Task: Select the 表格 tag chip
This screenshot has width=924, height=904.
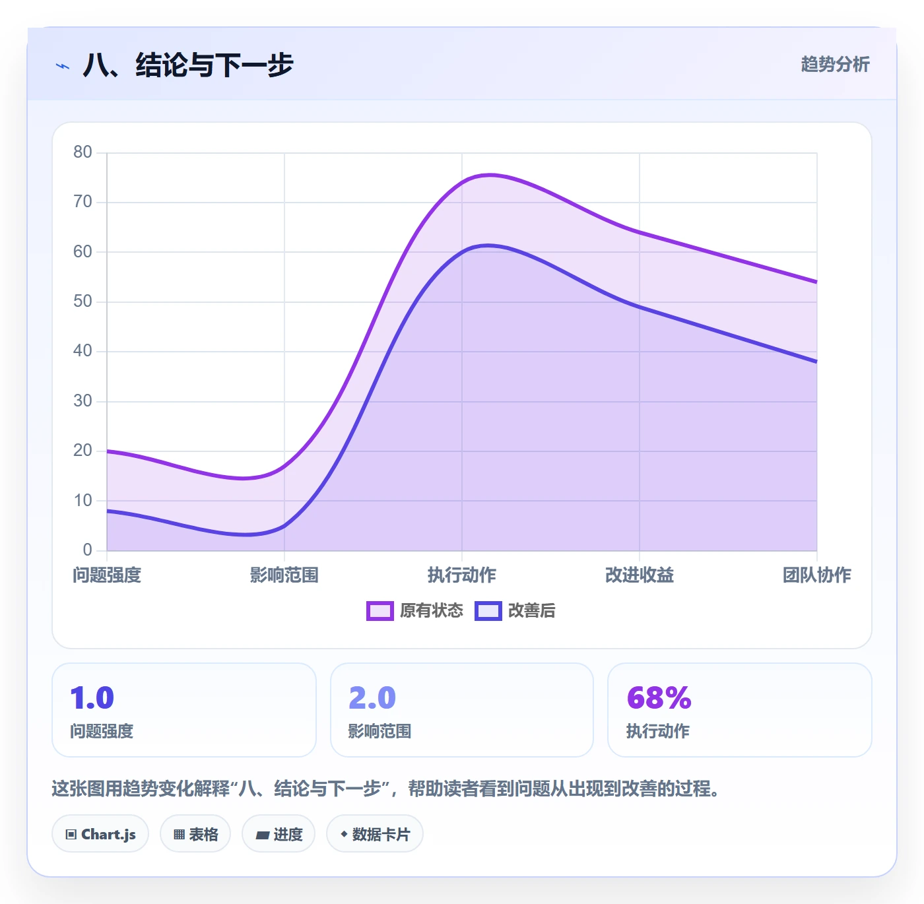Action: tap(195, 834)
